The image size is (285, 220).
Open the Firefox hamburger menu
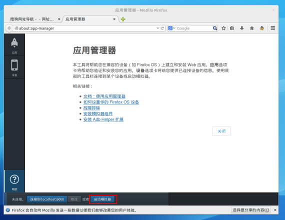(273, 28)
